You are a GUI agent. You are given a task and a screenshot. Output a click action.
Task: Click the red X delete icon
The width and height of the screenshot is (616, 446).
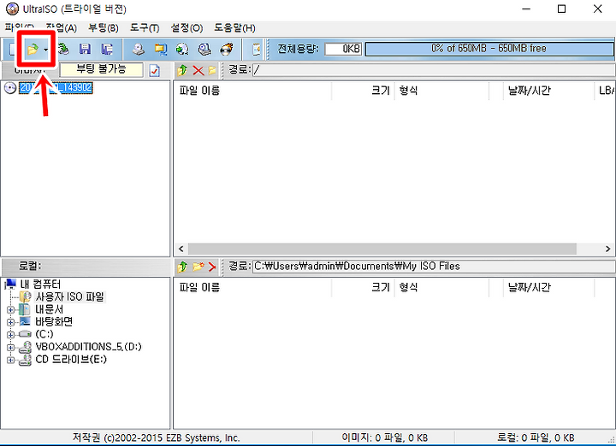(198, 71)
